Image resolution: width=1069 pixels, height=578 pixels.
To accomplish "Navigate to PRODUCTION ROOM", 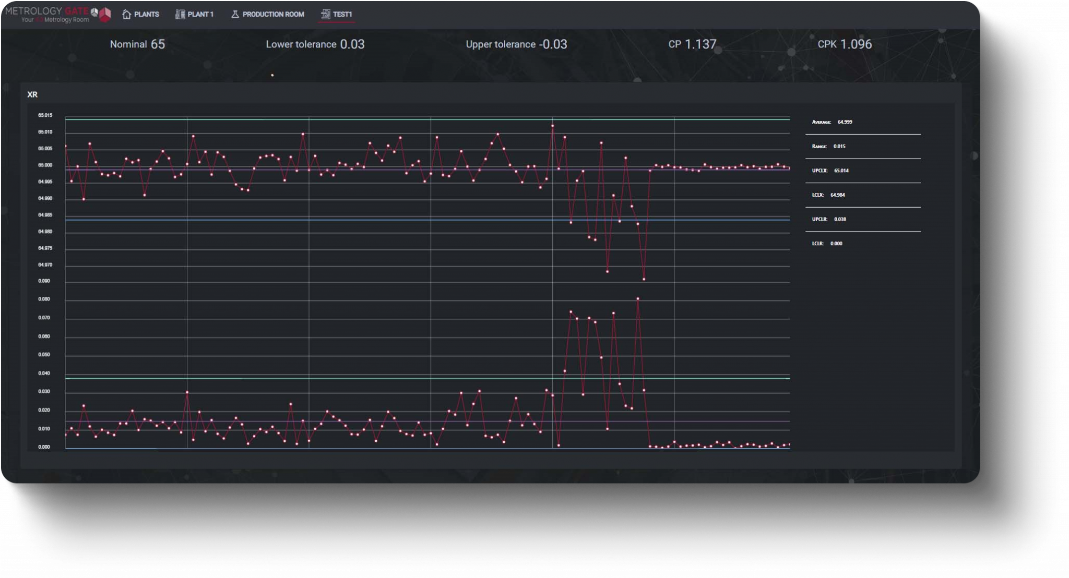I will (273, 14).
